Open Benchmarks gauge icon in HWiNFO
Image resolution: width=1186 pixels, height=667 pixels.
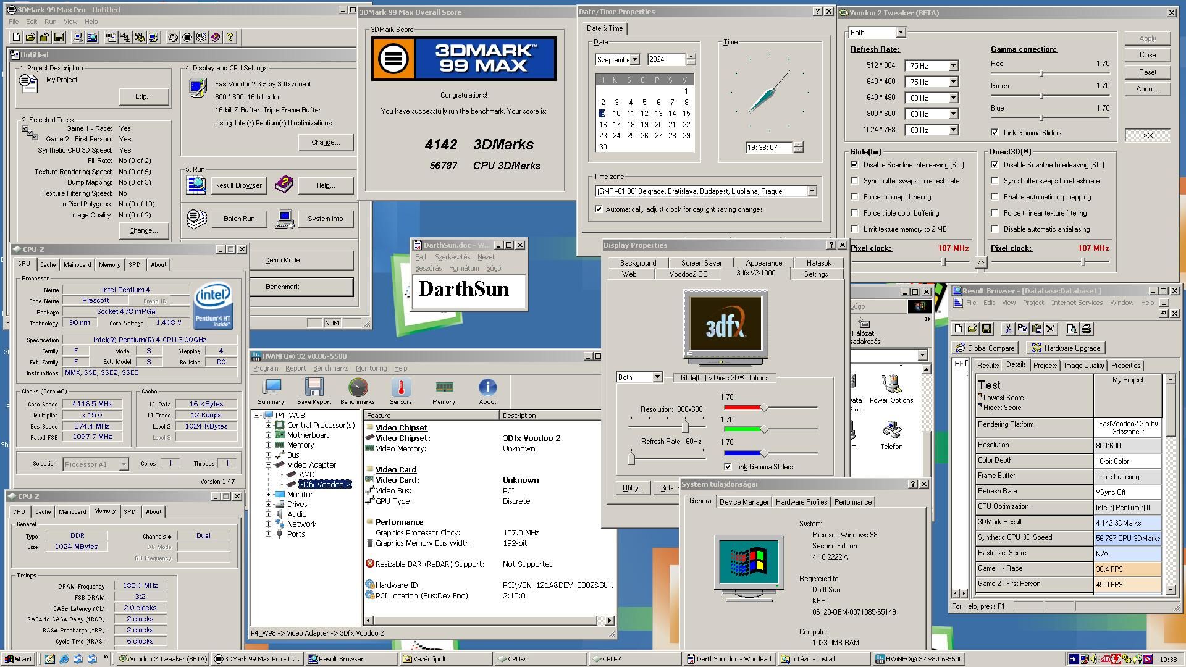(358, 392)
